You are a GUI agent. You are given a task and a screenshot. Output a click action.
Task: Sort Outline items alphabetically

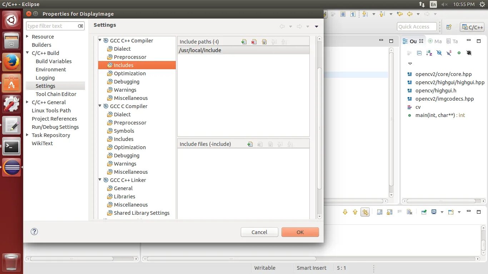(429, 53)
